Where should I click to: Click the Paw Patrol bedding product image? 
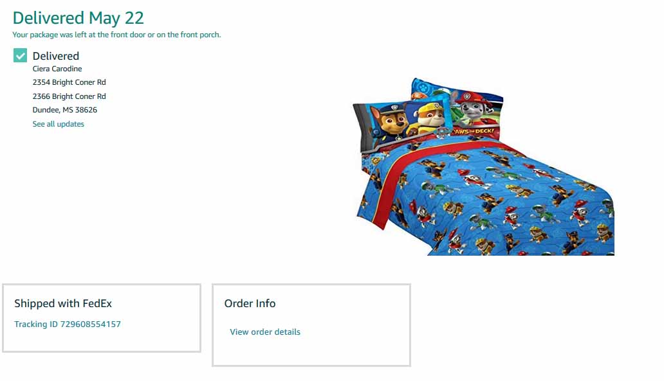[x=484, y=166]
